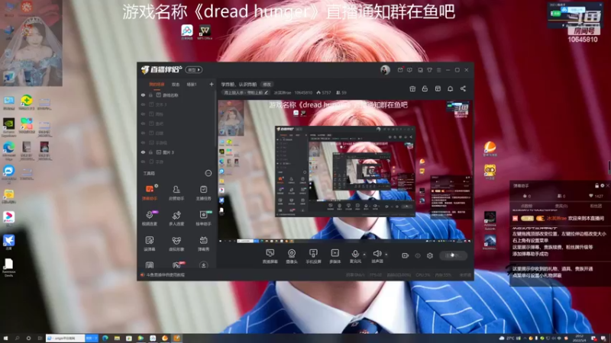Click the person-silhouette tool beside 弹幕助手
The height and width of the screenshot is (343, 611).
pyautogui.click(x=176, y=193)
